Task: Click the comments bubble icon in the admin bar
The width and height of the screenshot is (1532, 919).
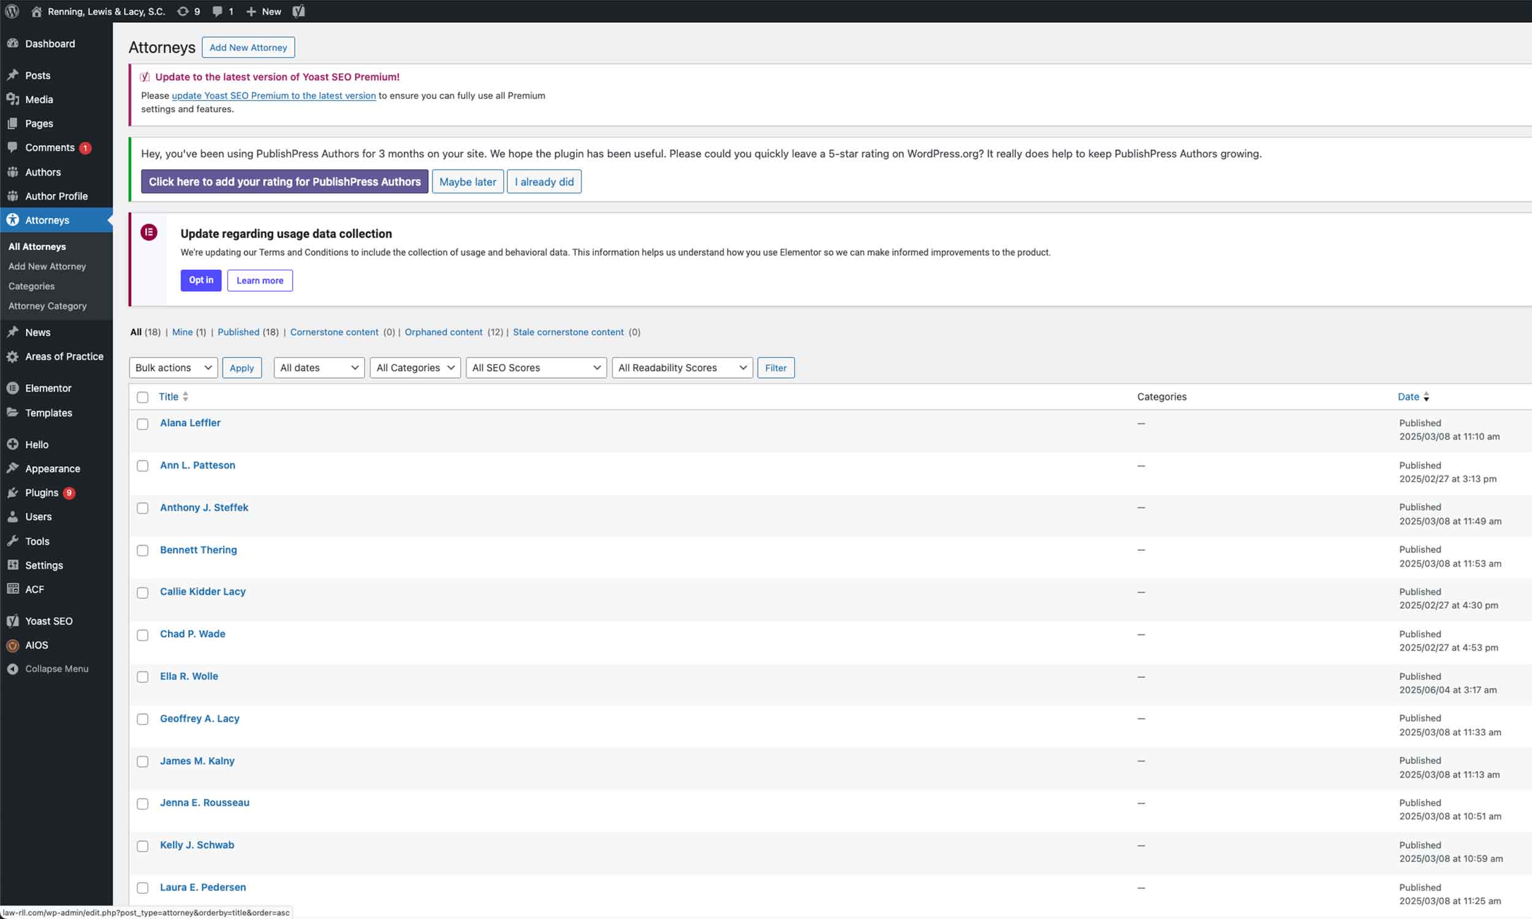Action: point(218,11)
